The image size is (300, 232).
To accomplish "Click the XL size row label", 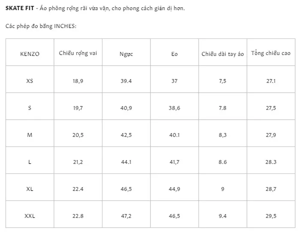I will 30,189.
